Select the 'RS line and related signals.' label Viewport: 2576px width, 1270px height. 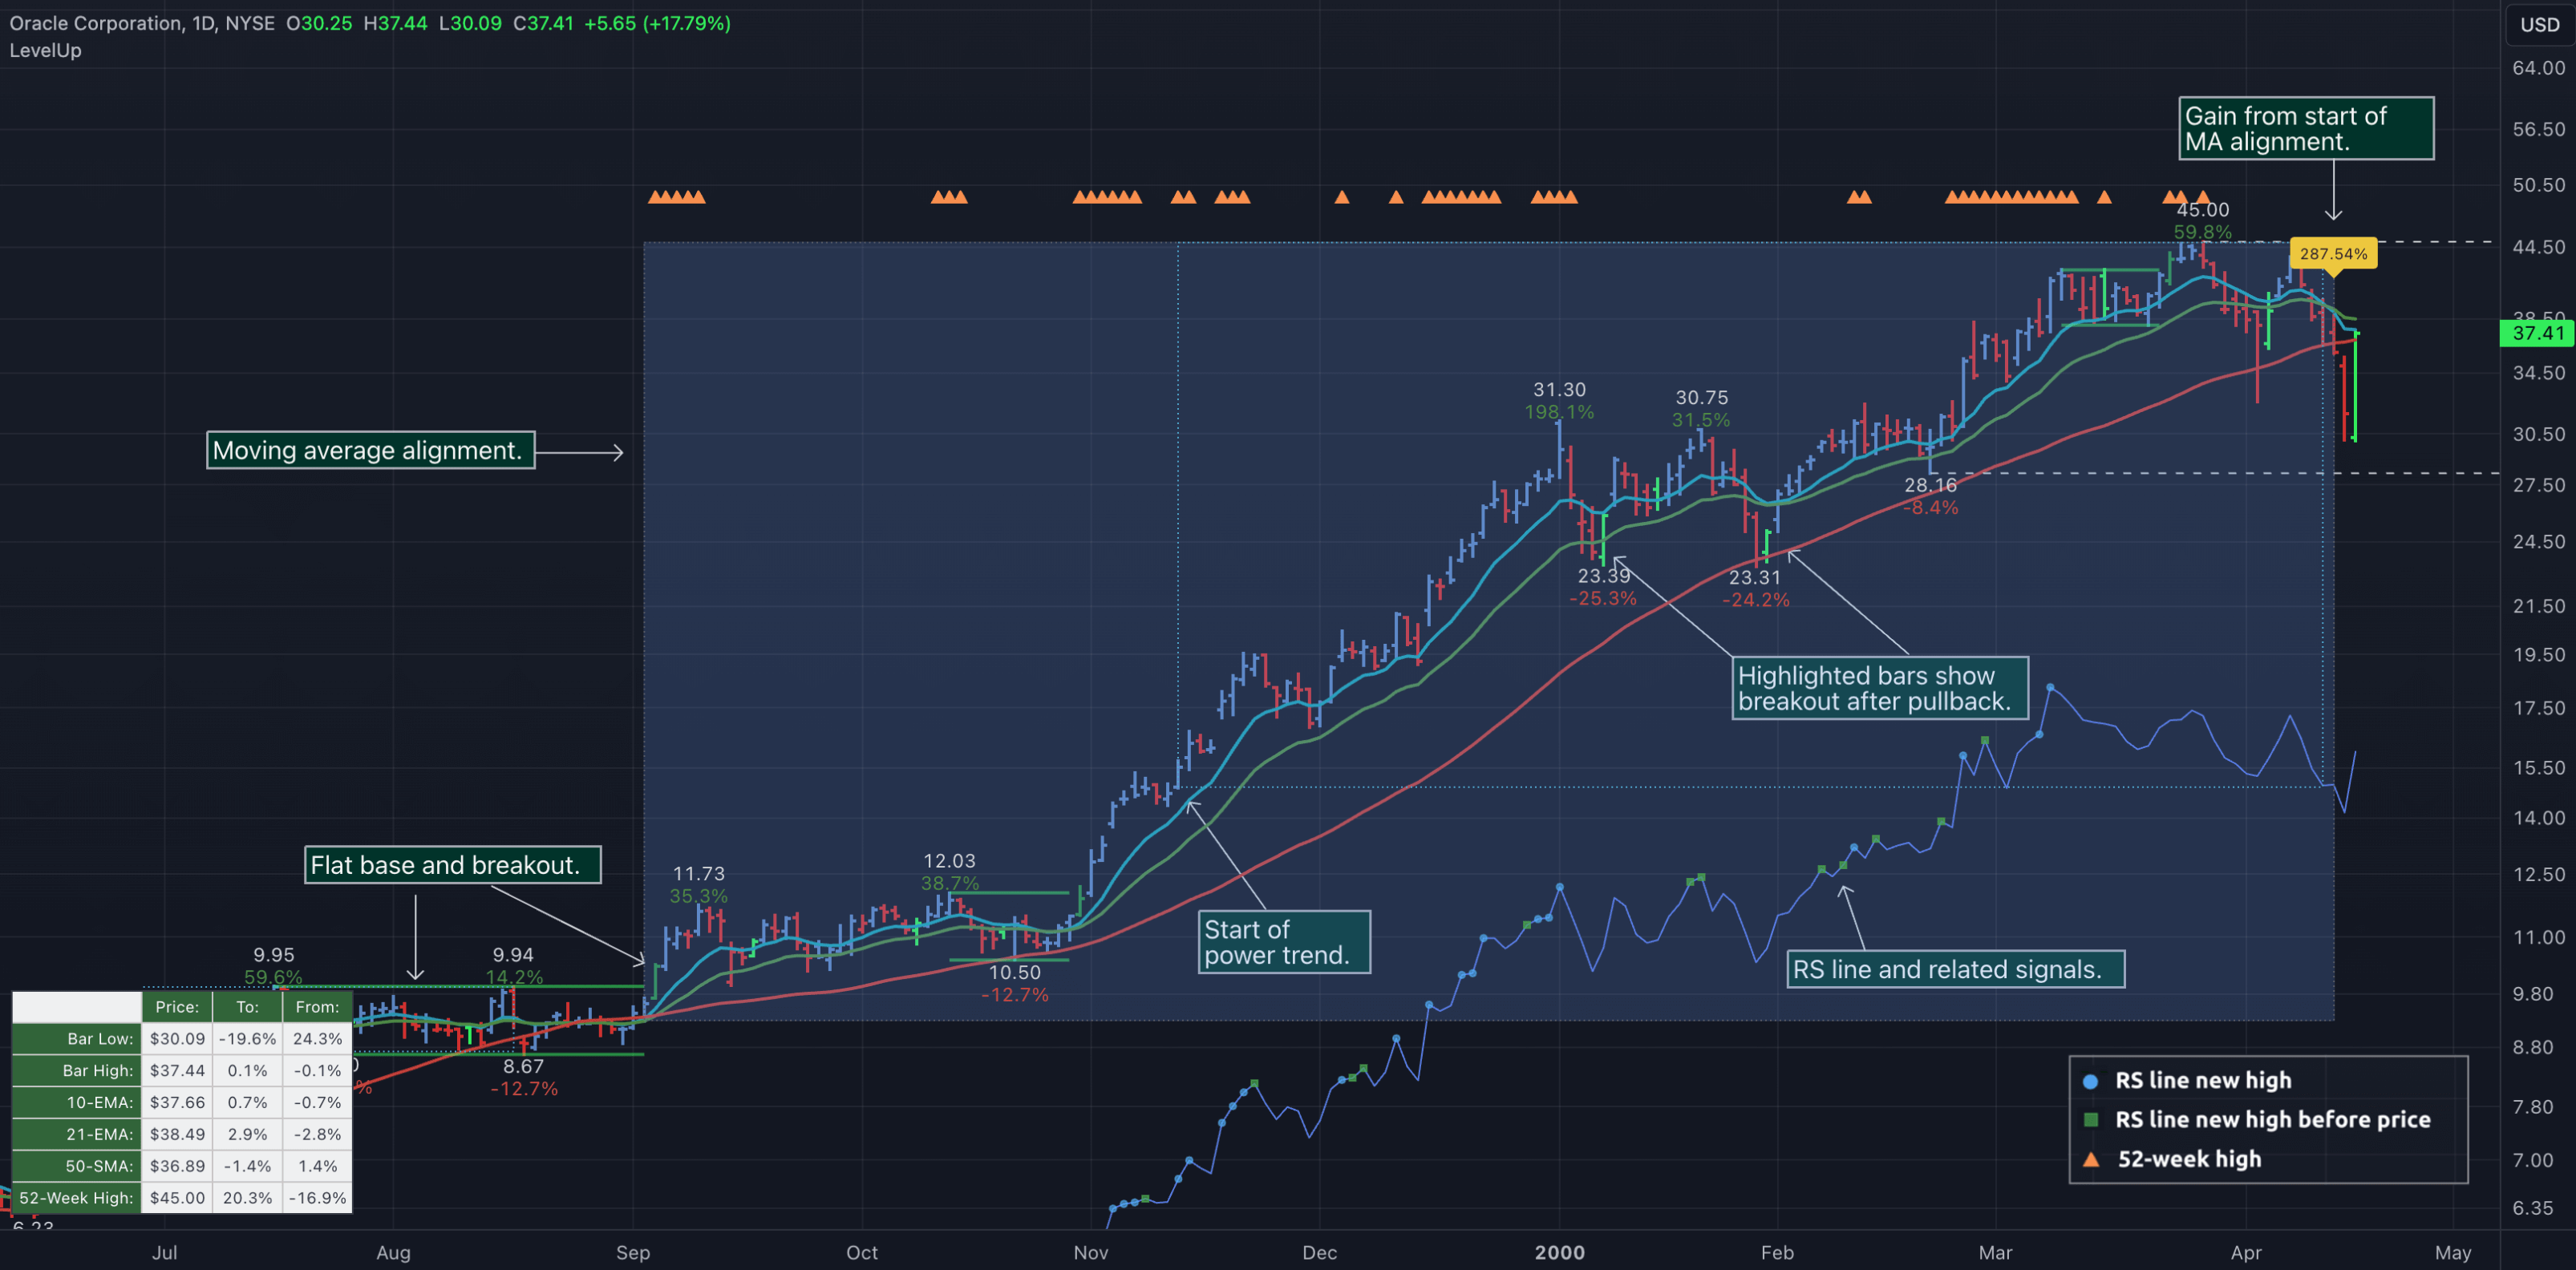tap(1955, 969)
